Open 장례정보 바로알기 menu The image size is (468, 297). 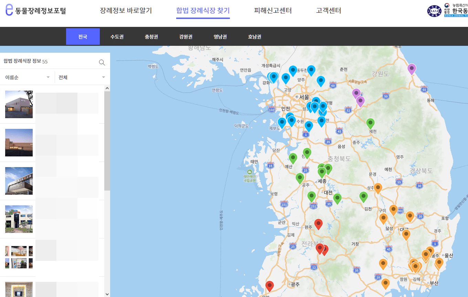[x=126, y=11]
